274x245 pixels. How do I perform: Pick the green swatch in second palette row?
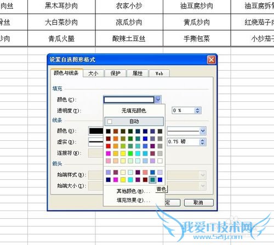click(130, 139)
